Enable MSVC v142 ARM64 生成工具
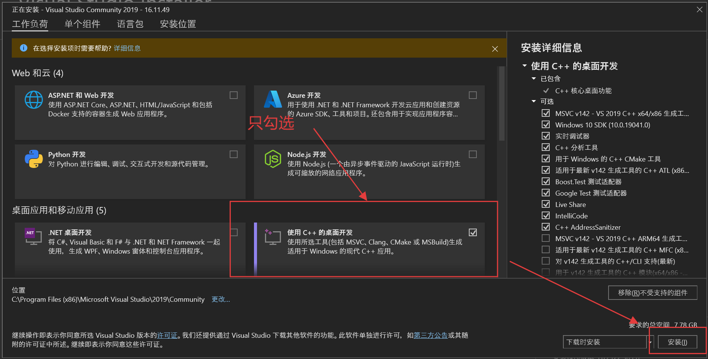 point(546,238)
